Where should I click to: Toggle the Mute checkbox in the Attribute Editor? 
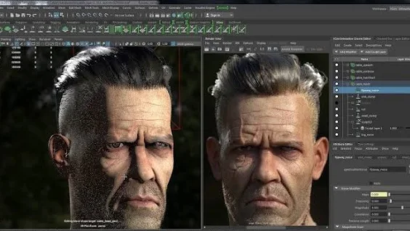371,183
